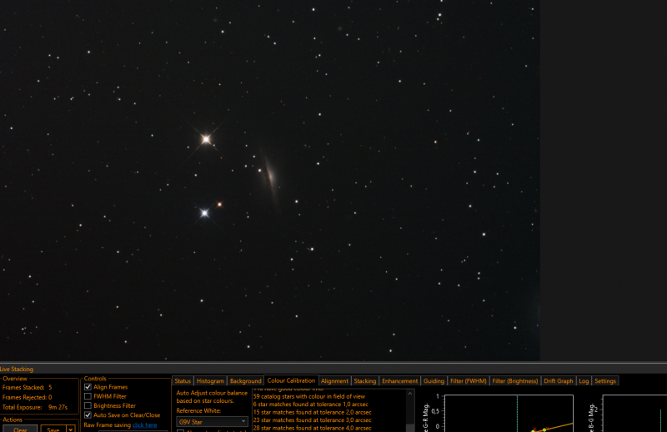Switch to the Background tab
The height and width of the screenshot is (432, 667).
coord(245,381)
